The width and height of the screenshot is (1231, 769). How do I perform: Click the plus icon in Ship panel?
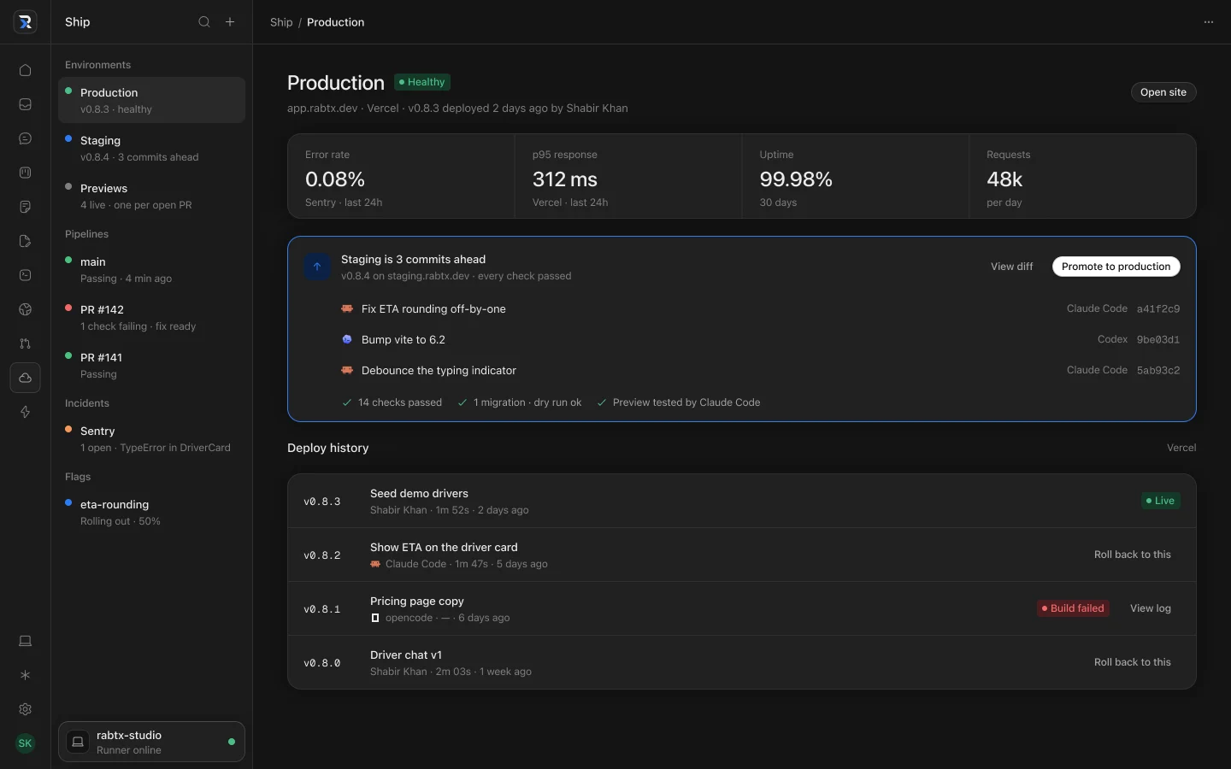230,22
